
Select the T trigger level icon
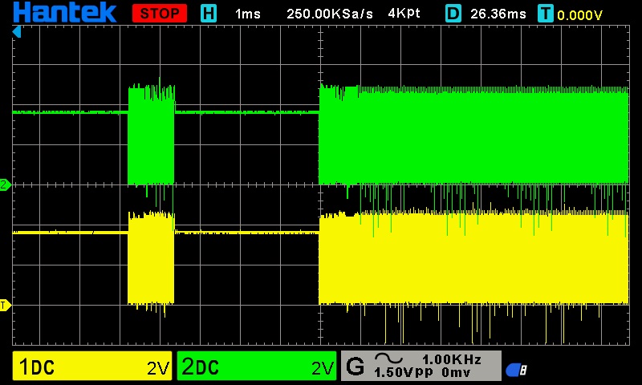(x=546, y=14)
